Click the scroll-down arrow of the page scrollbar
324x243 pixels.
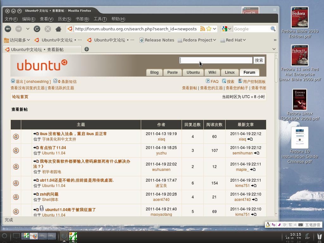(x=276, y=214)
